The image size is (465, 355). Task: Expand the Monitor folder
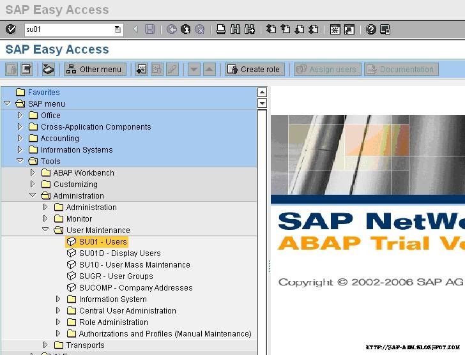point(45,218)
